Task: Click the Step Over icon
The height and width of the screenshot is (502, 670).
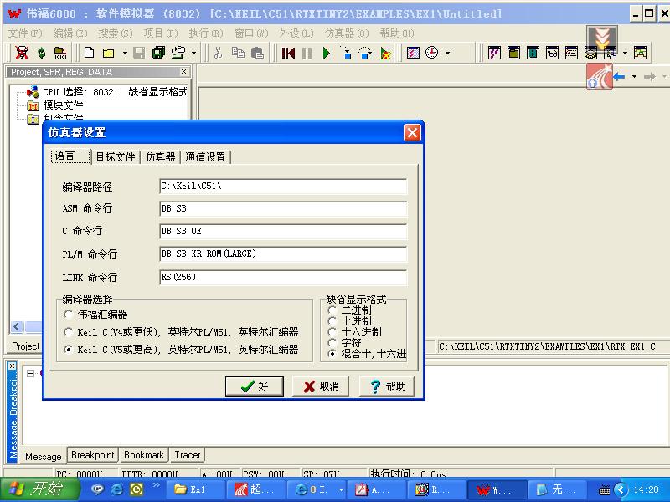Action: 365,53
